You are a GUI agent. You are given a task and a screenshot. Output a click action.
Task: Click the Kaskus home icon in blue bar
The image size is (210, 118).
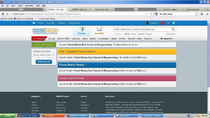click(34, 23)
